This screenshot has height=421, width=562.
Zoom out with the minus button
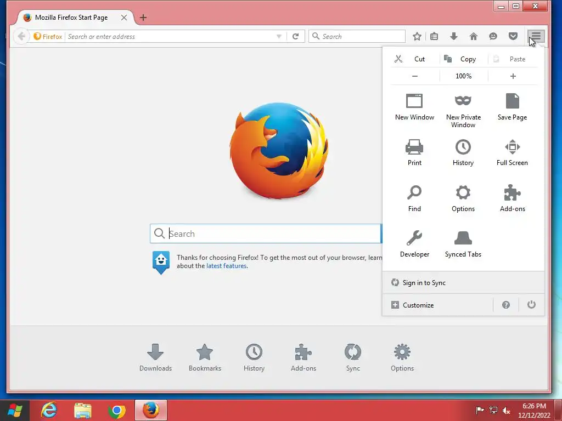[x=415, y=76]
